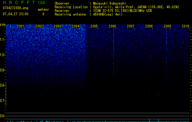This screenshot has width=192, height=122.
Task: Click the 2310 time marker
Action: click(x=186, y=26)
